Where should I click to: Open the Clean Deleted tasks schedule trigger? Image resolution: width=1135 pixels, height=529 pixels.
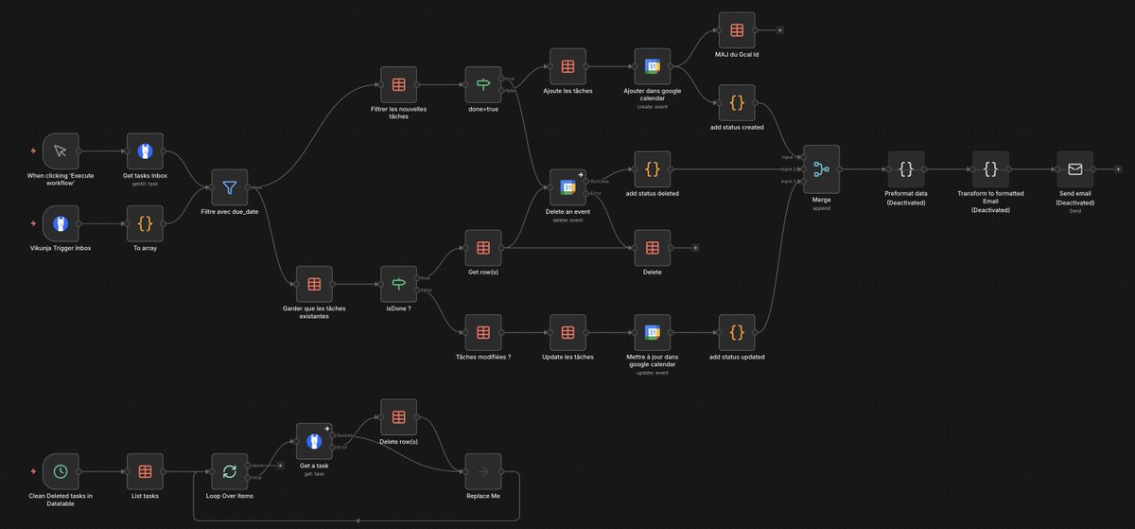(x=61, y=470)
